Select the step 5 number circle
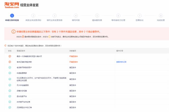The image size is (169, 112). pyautogui.click(x=97, y=16)
